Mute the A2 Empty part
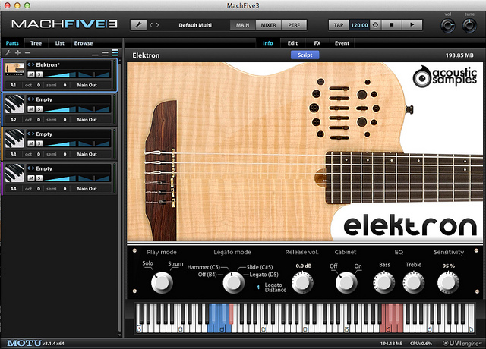 31,109
